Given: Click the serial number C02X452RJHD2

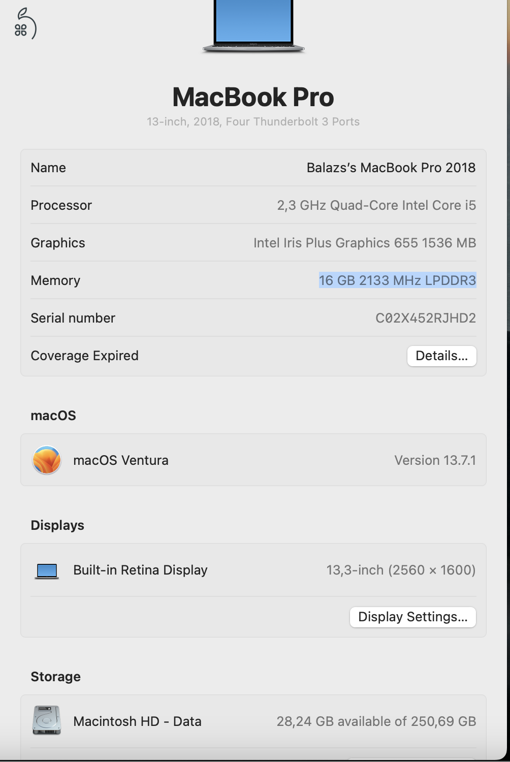Looking at the screenshot, I should pos(426,318).
